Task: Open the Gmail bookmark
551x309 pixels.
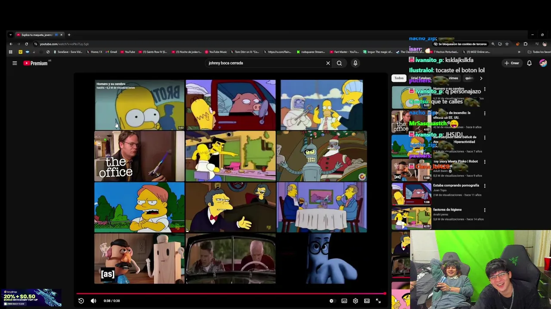Action: click(x=111, y=52)
